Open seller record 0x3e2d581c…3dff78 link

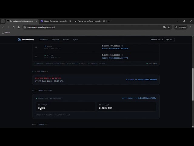click(x=119, y=58)
